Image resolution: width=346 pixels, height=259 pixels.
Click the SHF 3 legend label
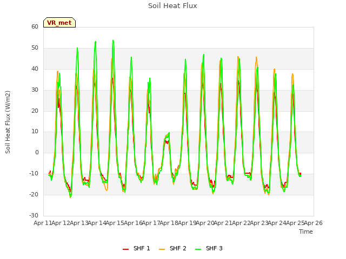(214, 248)
